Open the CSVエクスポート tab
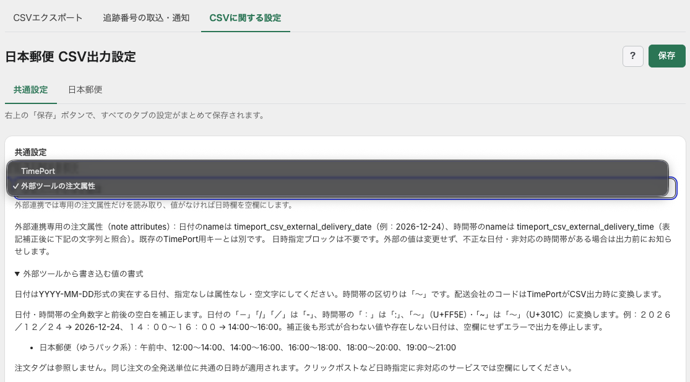 [x=48, y=17]
